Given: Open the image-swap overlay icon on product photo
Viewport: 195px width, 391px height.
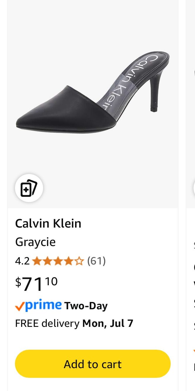Looking at the screenshot, I should [29, 188].
